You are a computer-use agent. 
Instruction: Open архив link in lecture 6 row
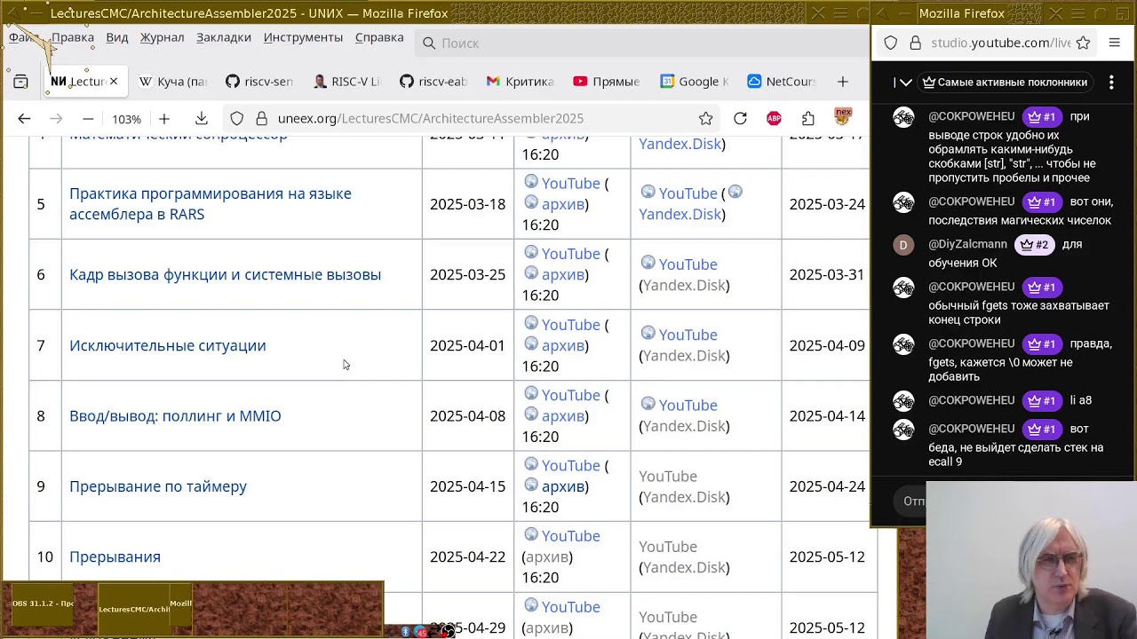pyautogui.click(x=563, y=274)
